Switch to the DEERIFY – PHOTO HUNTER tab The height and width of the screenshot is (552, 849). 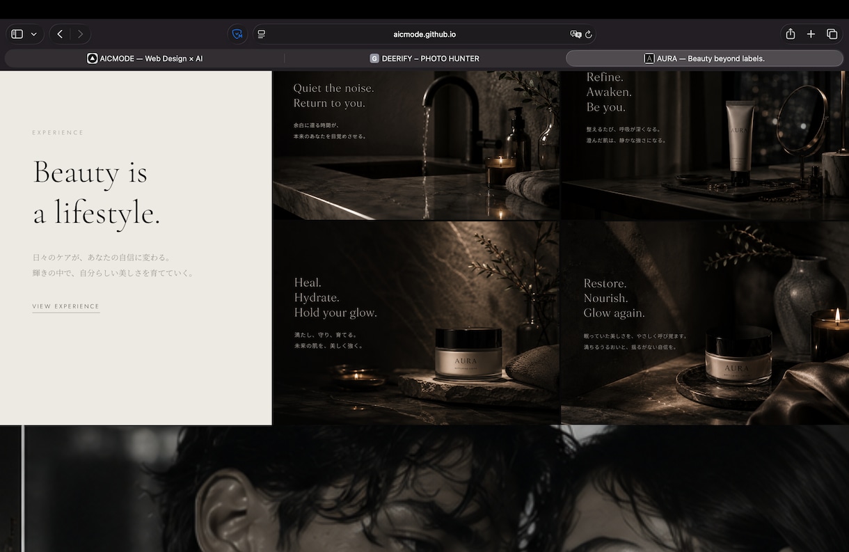424,58
